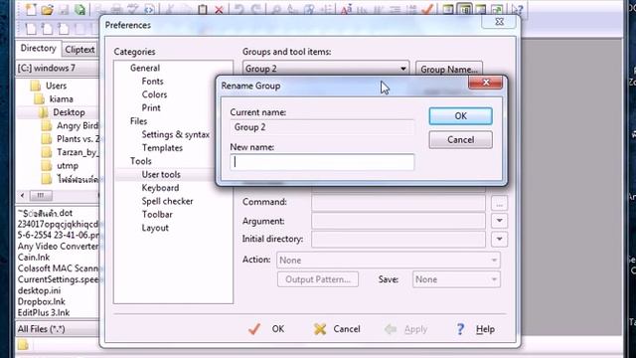Screen dimensions: 636x358
Task: Click the Initial directory text field
Action: pos(398,239)
